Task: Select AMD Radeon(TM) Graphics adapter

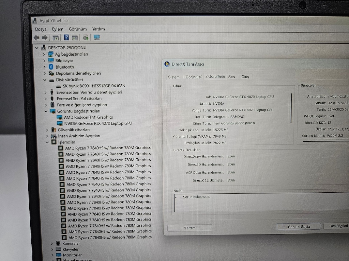Action: pyautogui.click(x=88, y=117)
